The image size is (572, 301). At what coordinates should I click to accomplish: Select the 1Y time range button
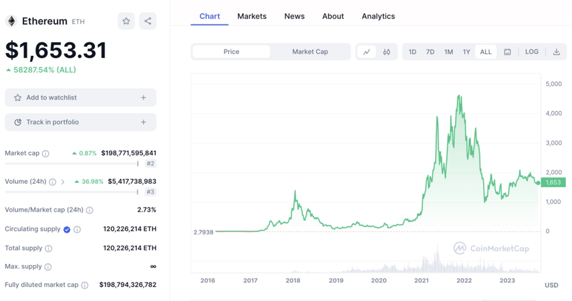tap(467, 52)
